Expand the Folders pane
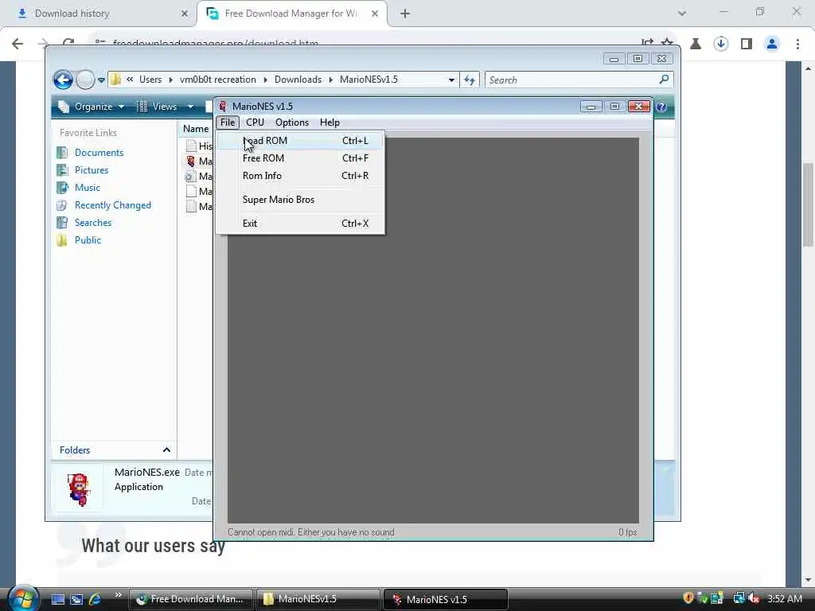 166,450
